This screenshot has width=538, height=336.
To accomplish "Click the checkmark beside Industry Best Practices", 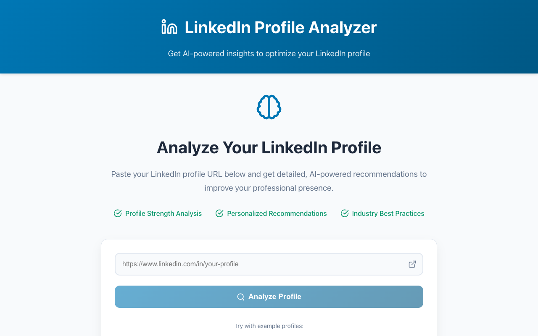I will 345,213.
